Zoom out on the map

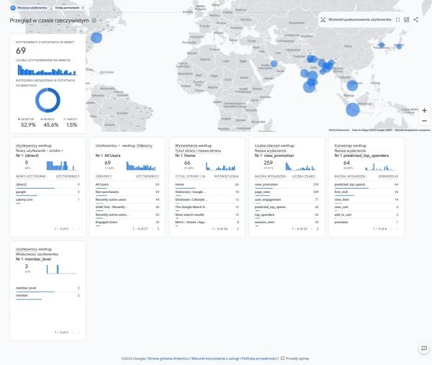pos(424,120)
